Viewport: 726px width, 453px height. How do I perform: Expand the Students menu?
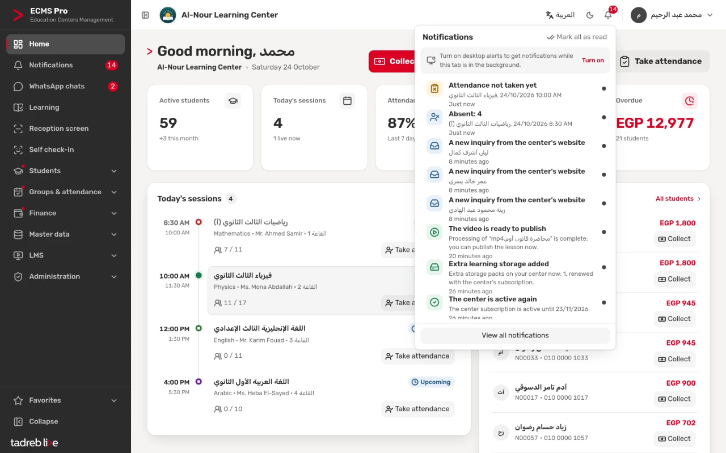tap(65, 171)
